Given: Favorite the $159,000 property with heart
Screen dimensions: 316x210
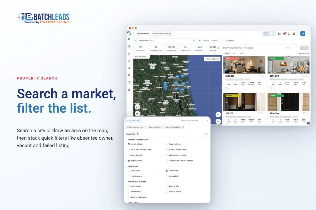Looking at the screenshot, I should click(x=259, y=76).
